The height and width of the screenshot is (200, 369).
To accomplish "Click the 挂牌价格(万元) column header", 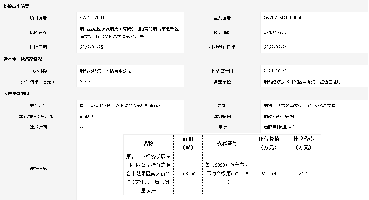I will [304, 143].
